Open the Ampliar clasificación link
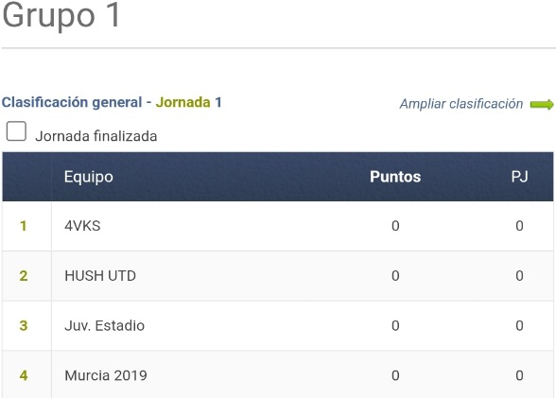556x398 pixels. (x=461, y=104)
